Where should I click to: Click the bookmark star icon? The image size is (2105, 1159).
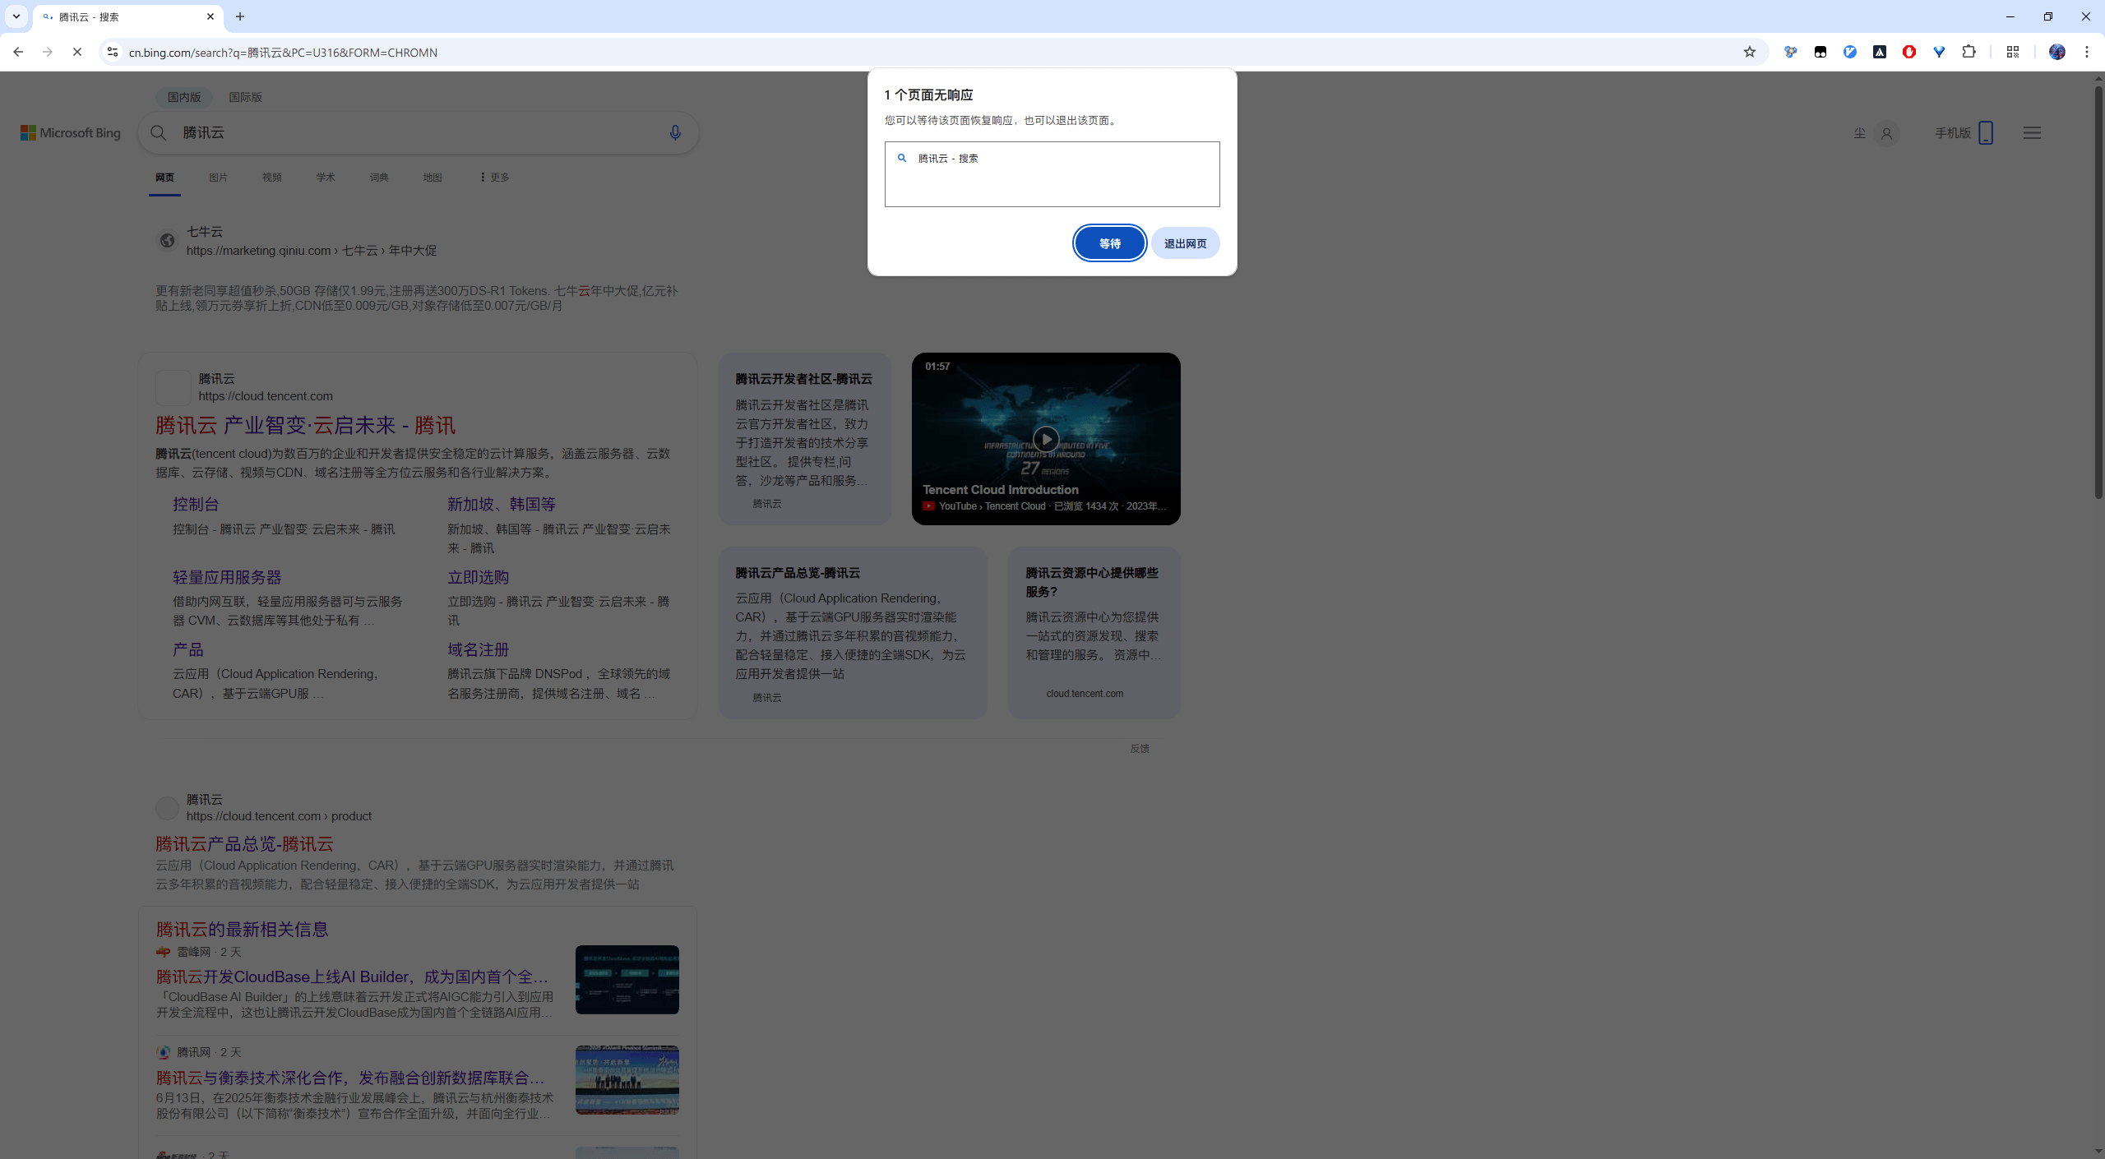1749,52
